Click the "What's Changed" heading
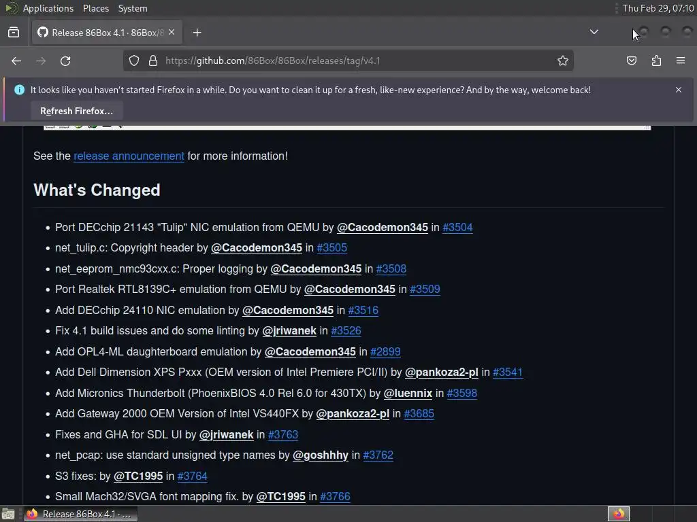The image size is (697, 522). click(97, 190)
